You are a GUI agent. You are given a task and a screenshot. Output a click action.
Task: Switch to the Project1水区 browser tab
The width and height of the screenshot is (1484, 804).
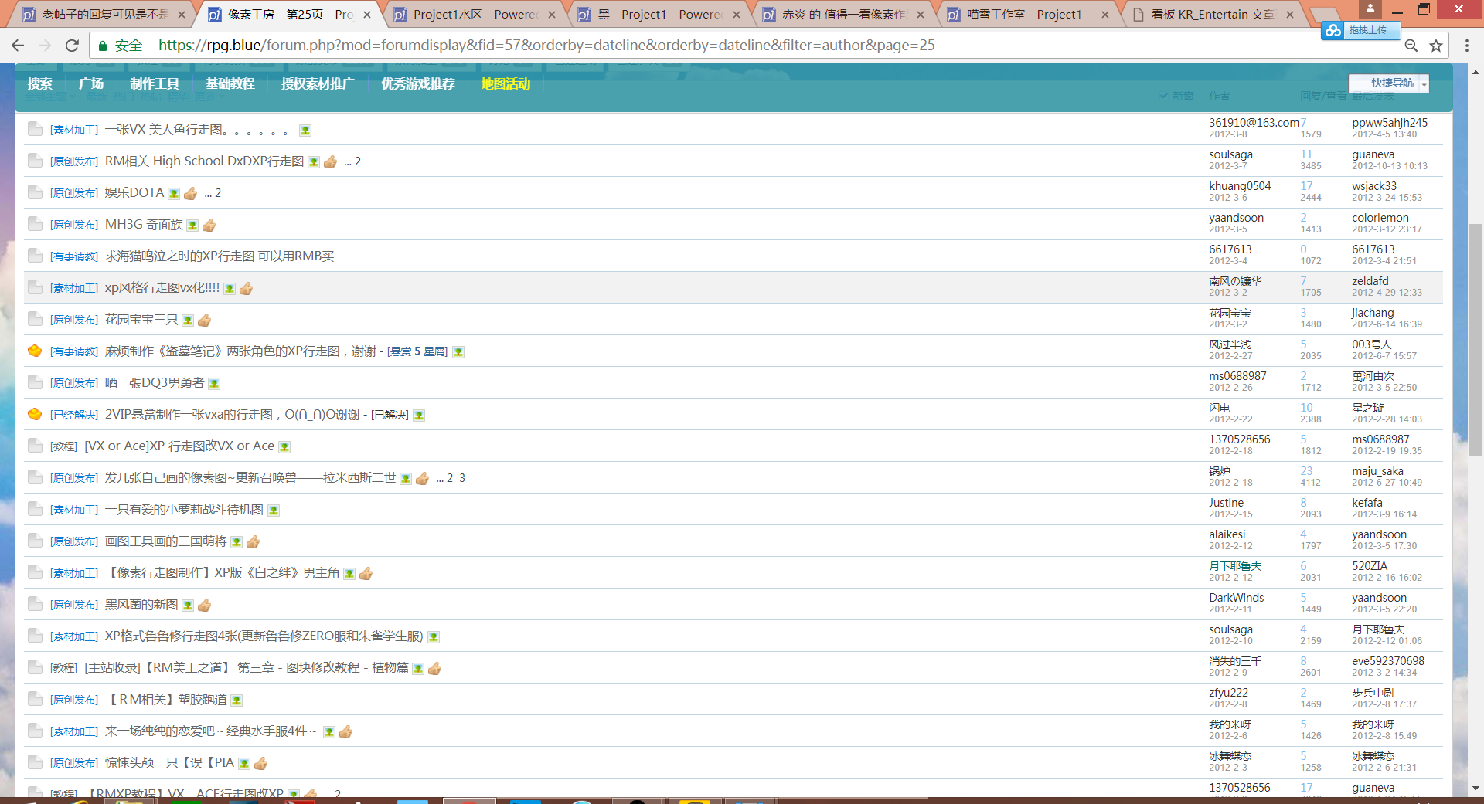pos(475,14)
